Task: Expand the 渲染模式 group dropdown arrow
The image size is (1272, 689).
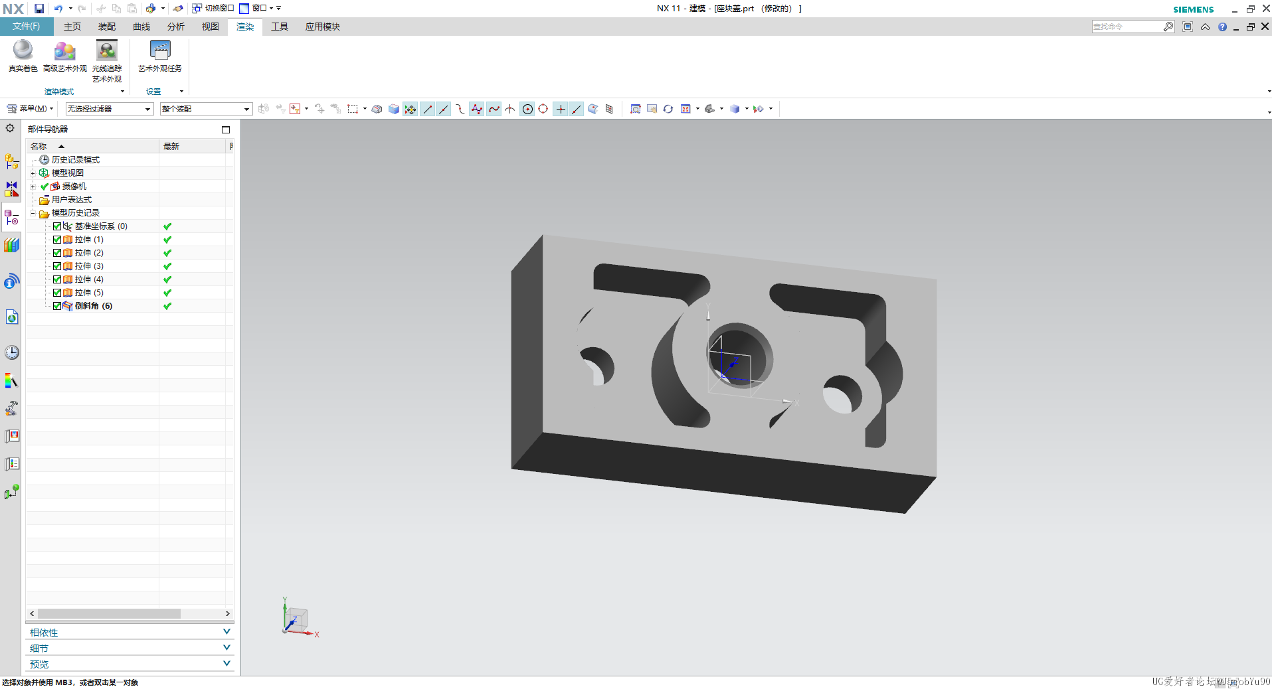Action: 122,92
